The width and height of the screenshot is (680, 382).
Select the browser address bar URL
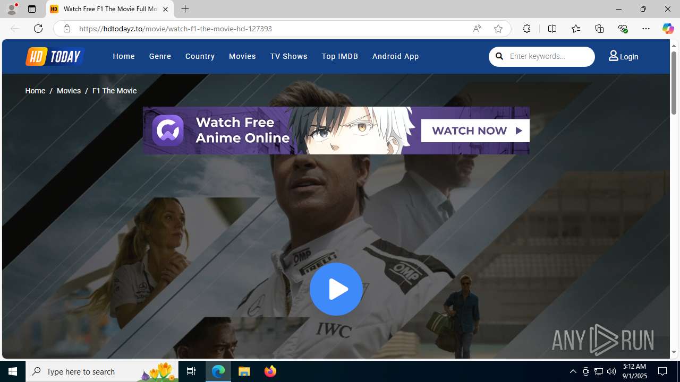click(175, 29)
